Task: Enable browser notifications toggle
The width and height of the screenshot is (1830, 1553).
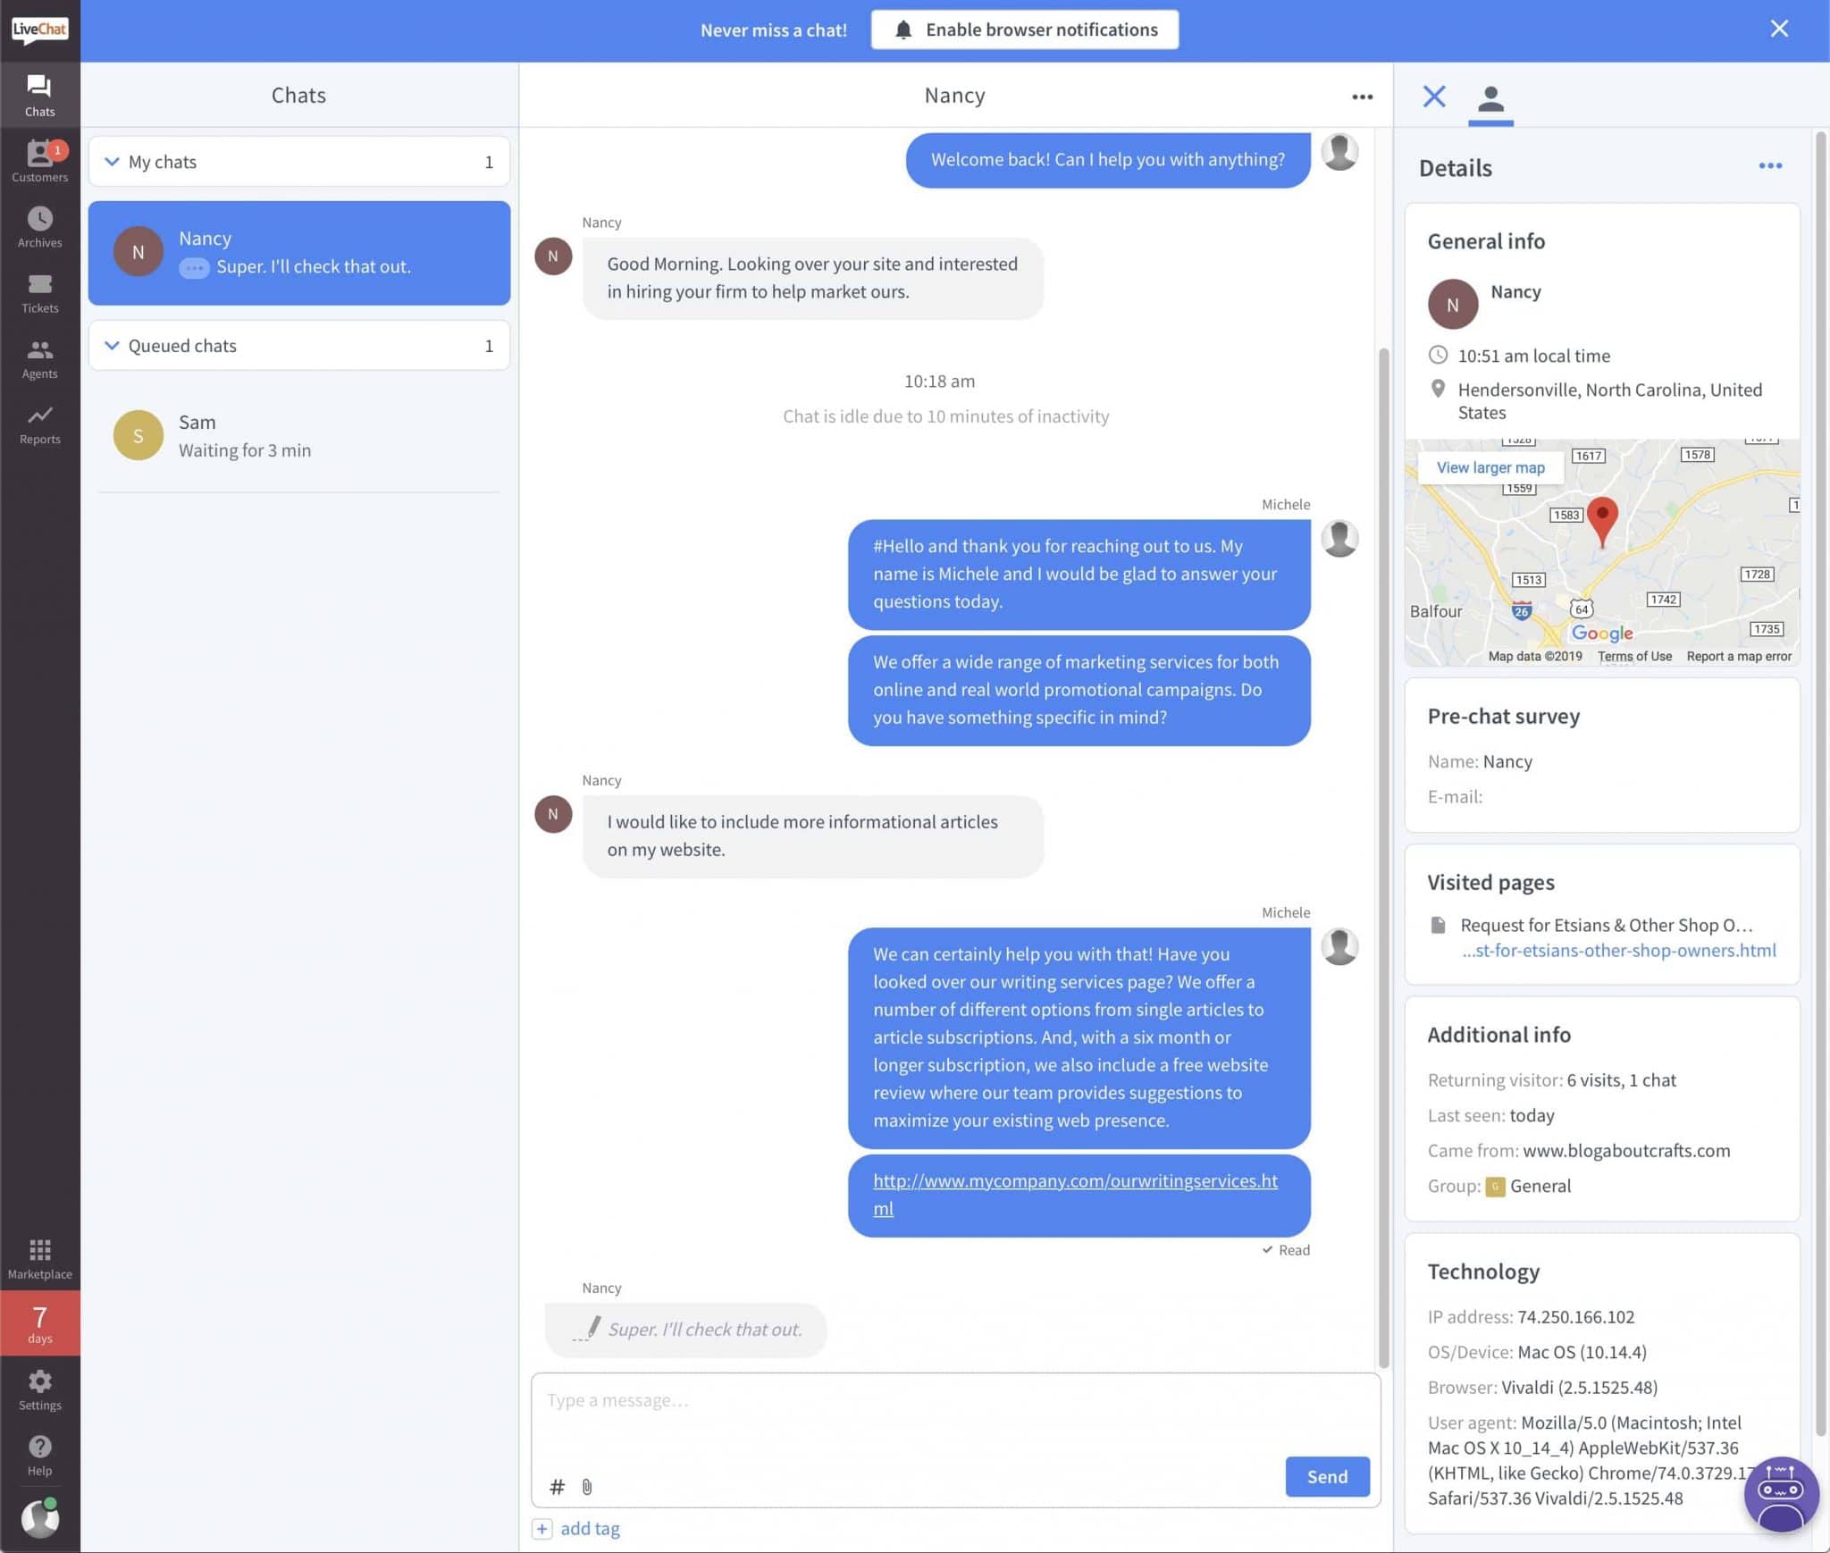Action: click(1024, 30)
